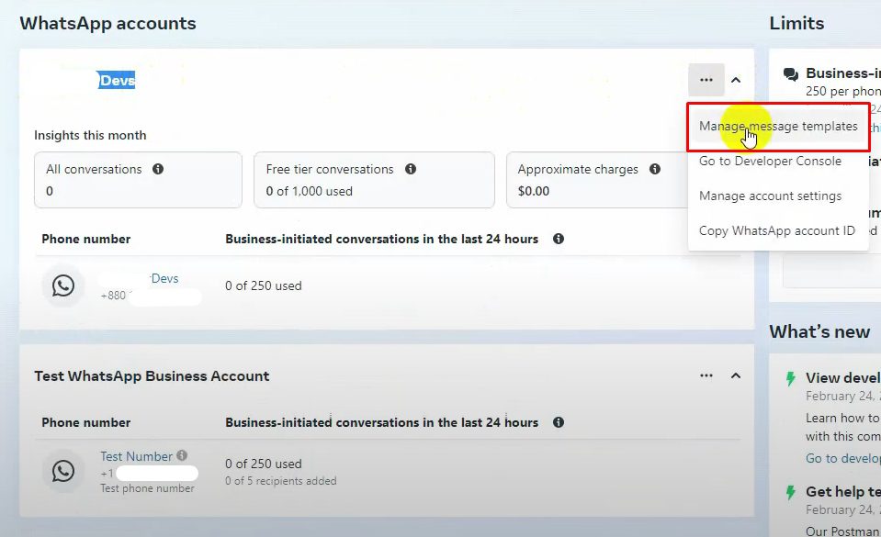Click info icon beside Free tier conversations
The height and width of the screenshot is (537, 881).
(x=411, y=170)
